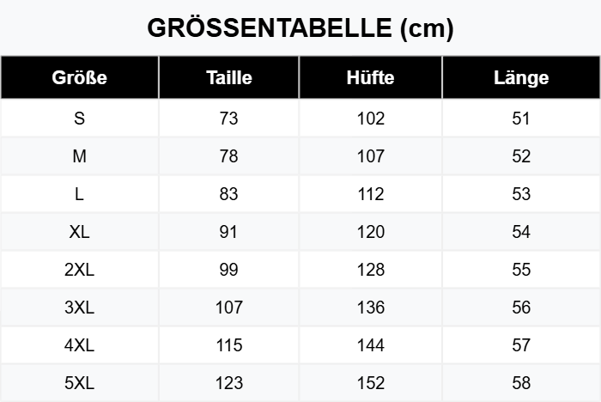Click Hüfte value 107 in M row

click(370, 156)
